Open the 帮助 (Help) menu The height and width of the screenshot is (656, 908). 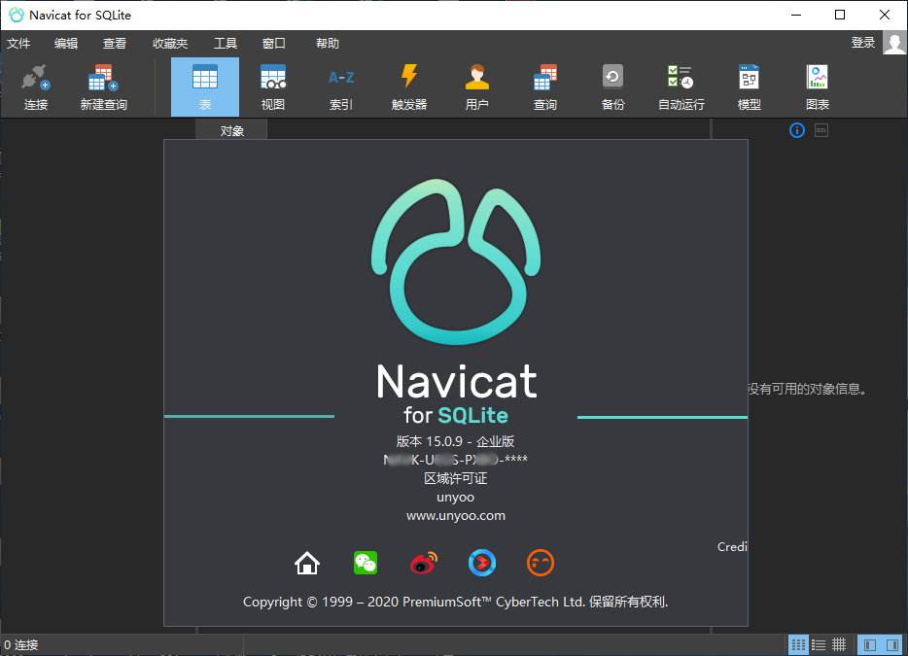(328, 44)
